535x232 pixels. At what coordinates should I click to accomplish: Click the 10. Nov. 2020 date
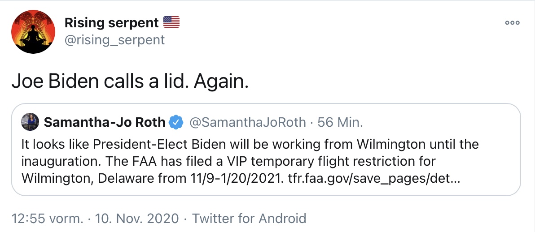coord(136,219)
